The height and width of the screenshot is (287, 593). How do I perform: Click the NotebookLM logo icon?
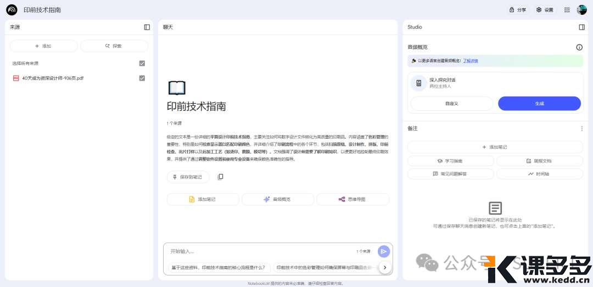[12, 10]
